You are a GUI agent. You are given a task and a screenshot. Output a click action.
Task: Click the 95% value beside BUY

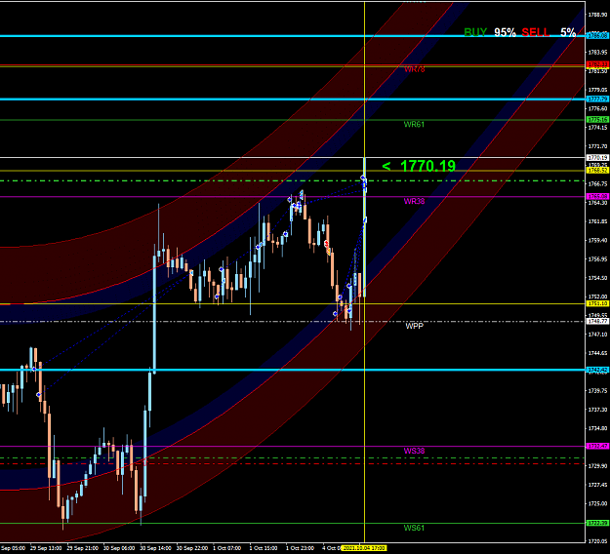click(x=505, y=32)
